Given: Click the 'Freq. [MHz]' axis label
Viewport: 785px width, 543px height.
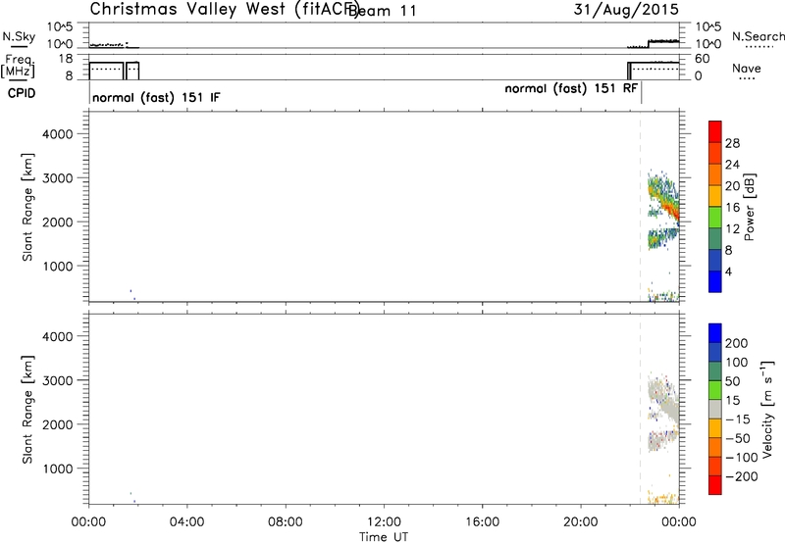Looking at the screenshot, I should [x=19, y=67].
